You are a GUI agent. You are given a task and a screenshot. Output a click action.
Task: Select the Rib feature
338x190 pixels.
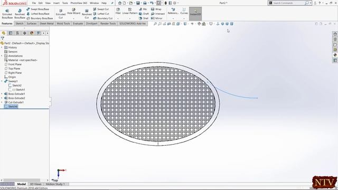click(143, 9)
